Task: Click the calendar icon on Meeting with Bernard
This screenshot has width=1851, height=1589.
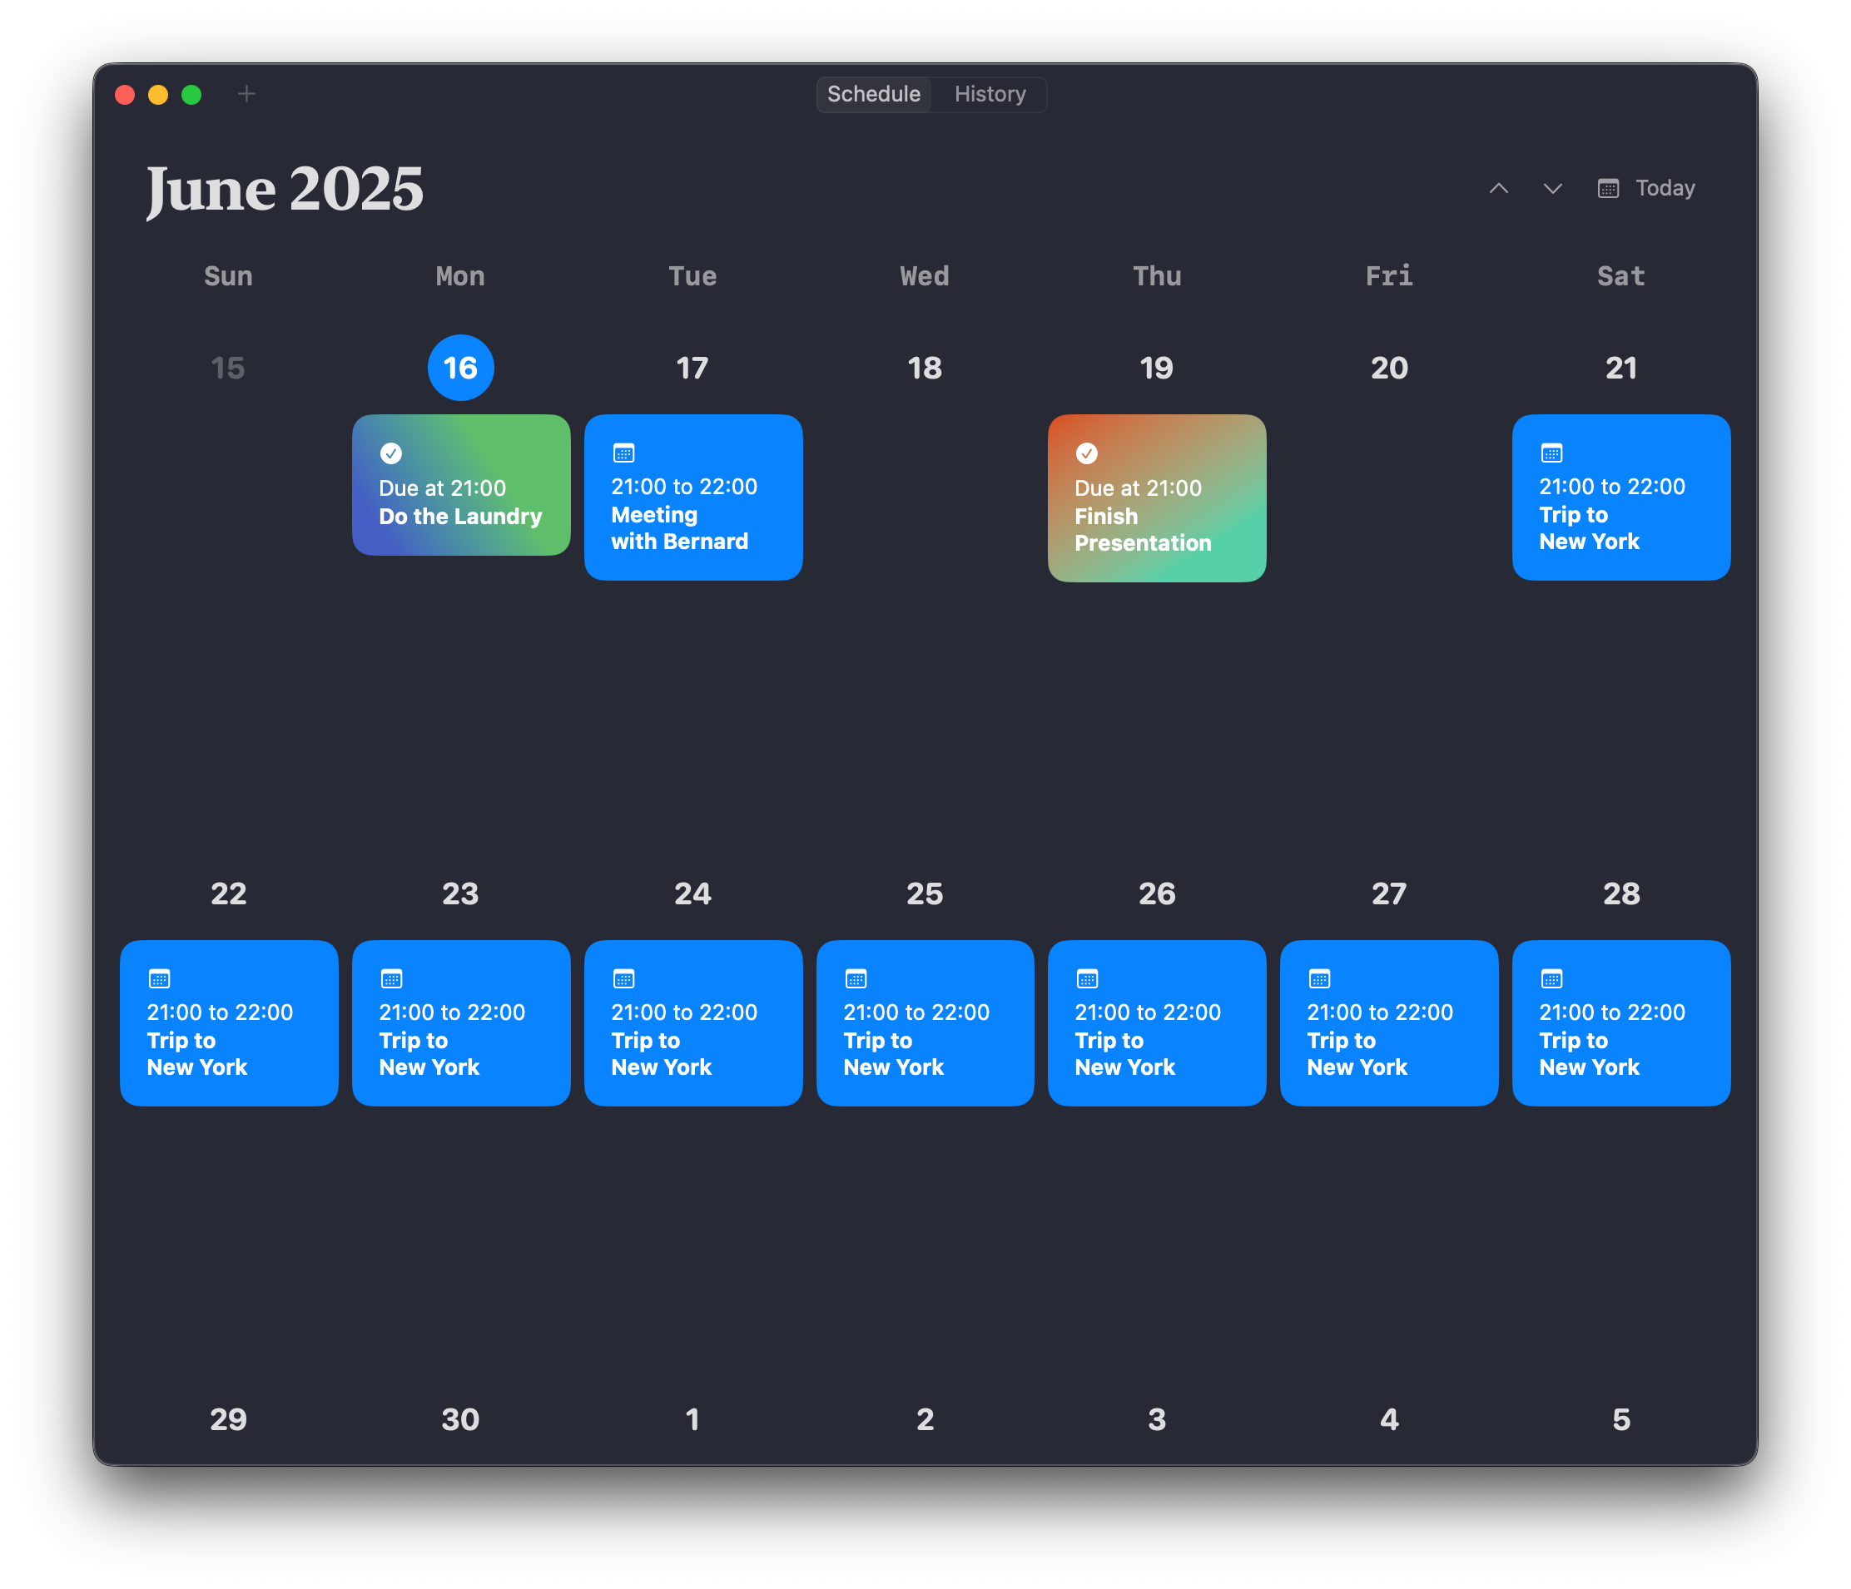Action: (623, 453)
